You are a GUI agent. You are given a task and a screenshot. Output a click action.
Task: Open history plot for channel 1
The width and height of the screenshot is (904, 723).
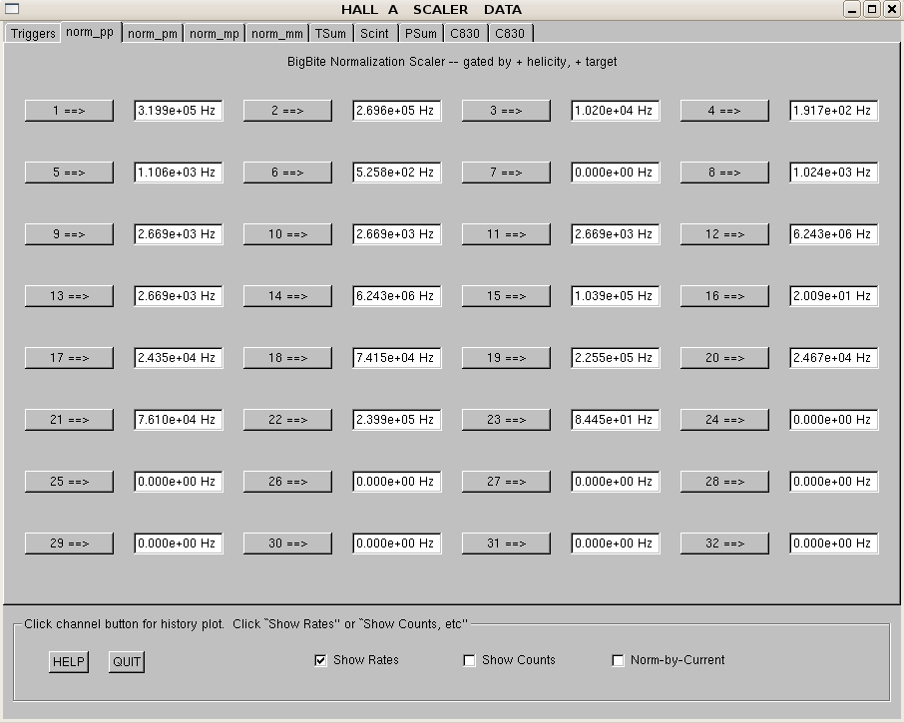pos(69,111)
